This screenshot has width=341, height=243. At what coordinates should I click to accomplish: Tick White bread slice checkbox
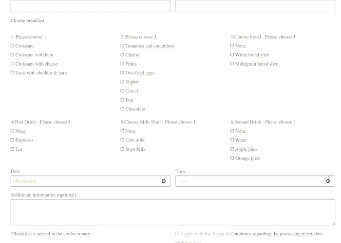pos(232,55)
